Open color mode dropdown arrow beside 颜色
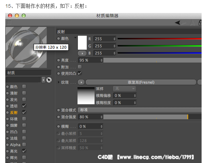203x163 pixels. coord(75,38)
